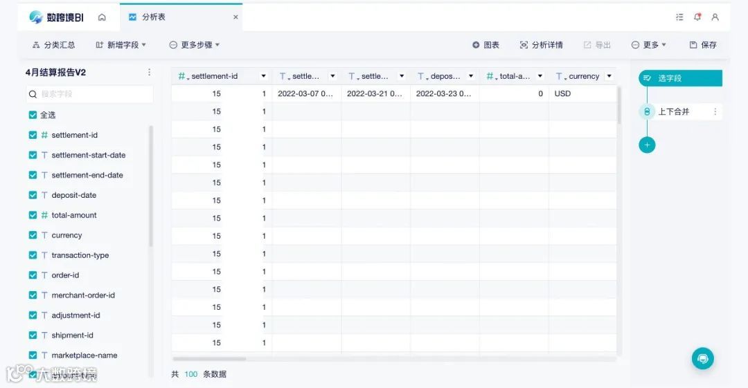This screenshot has width=748, height=388.
Task: Uncheck the shipment-id checkbox
Action: point(33,335)
